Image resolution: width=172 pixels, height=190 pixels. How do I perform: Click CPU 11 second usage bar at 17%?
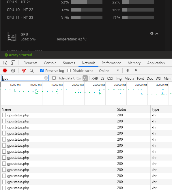coord(138,18)
